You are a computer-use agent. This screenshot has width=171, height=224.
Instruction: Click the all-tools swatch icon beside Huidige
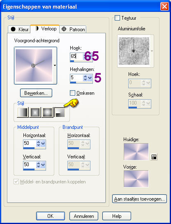(x=154, y=157)
